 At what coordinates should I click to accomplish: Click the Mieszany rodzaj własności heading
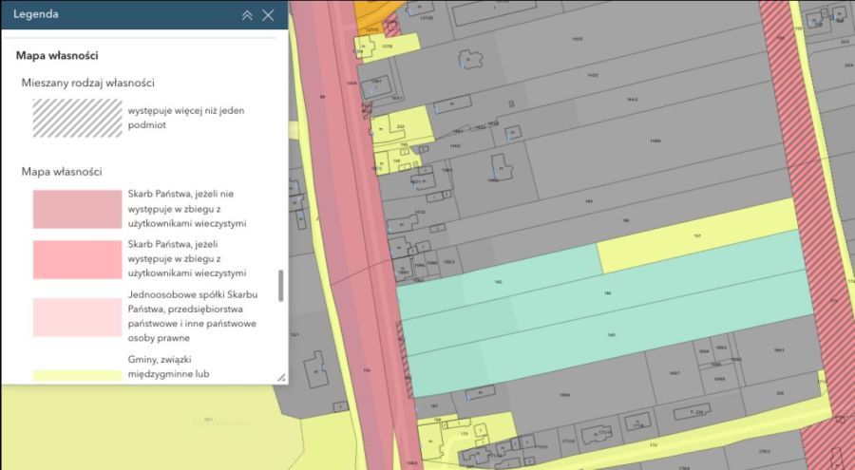[x=88, y=84]
